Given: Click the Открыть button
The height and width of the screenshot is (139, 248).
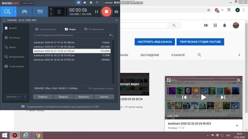Looking at the screenshot, I should 43,97.
